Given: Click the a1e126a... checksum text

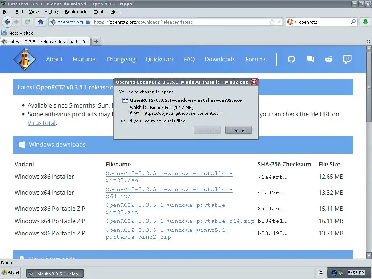Looking at the screenshot, I should coord(272,193).
